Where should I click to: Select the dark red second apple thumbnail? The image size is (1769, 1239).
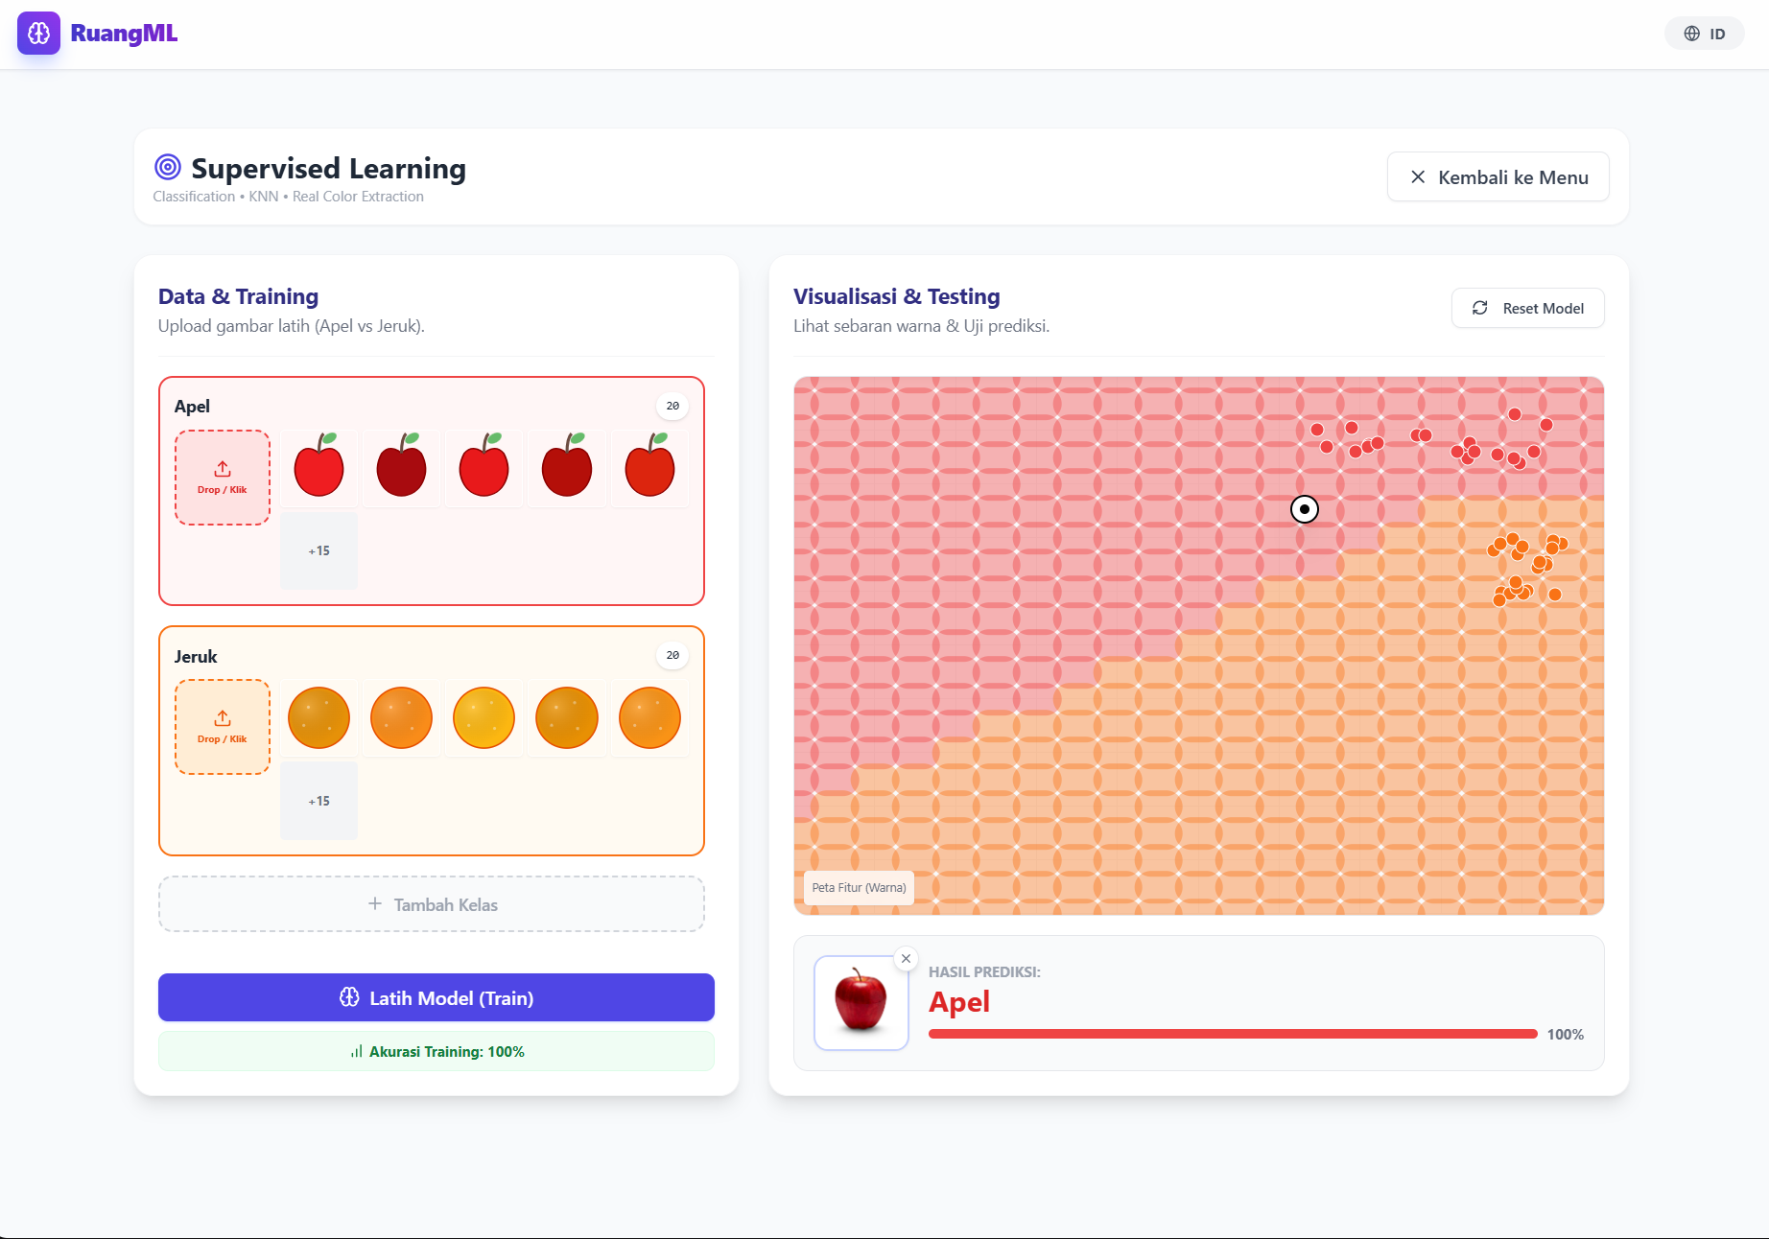click(x=401, y=467)
